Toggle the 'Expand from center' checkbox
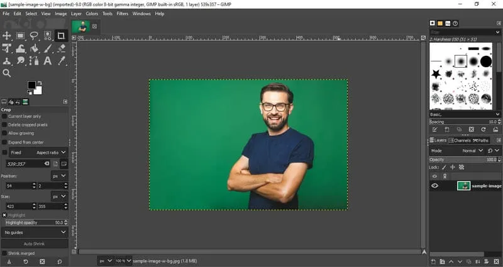This screenshot has width=503, height=267. (5, 142)
